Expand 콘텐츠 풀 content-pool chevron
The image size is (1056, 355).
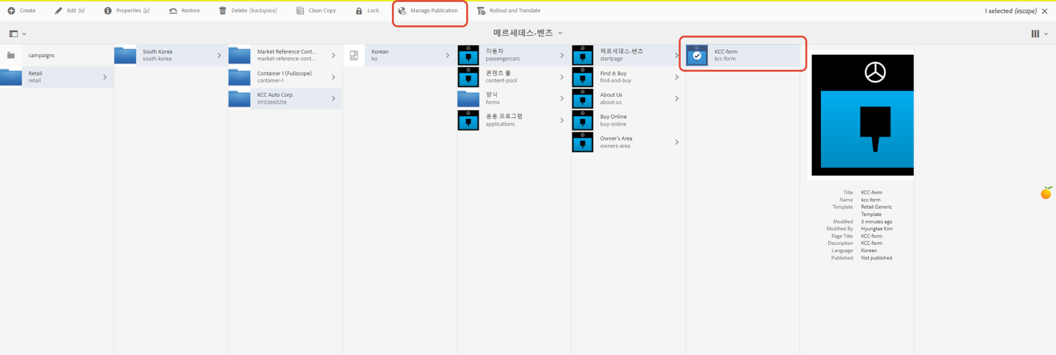562,77
